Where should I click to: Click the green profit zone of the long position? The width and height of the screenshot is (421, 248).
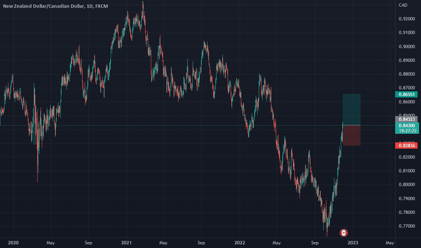point(351,110)
